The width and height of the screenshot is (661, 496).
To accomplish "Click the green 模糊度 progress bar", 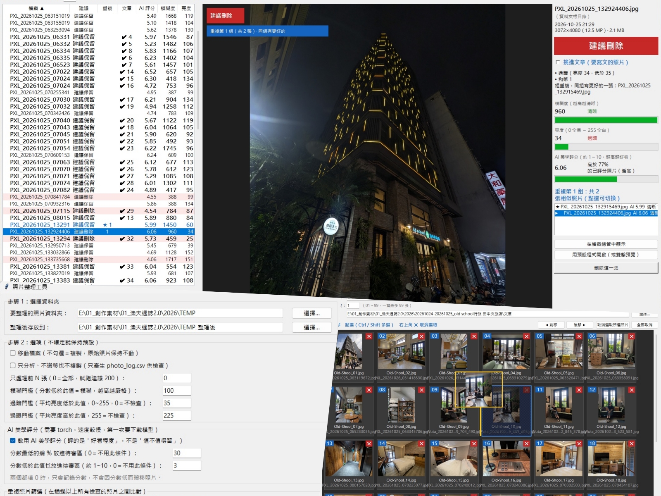I will 606,120.
